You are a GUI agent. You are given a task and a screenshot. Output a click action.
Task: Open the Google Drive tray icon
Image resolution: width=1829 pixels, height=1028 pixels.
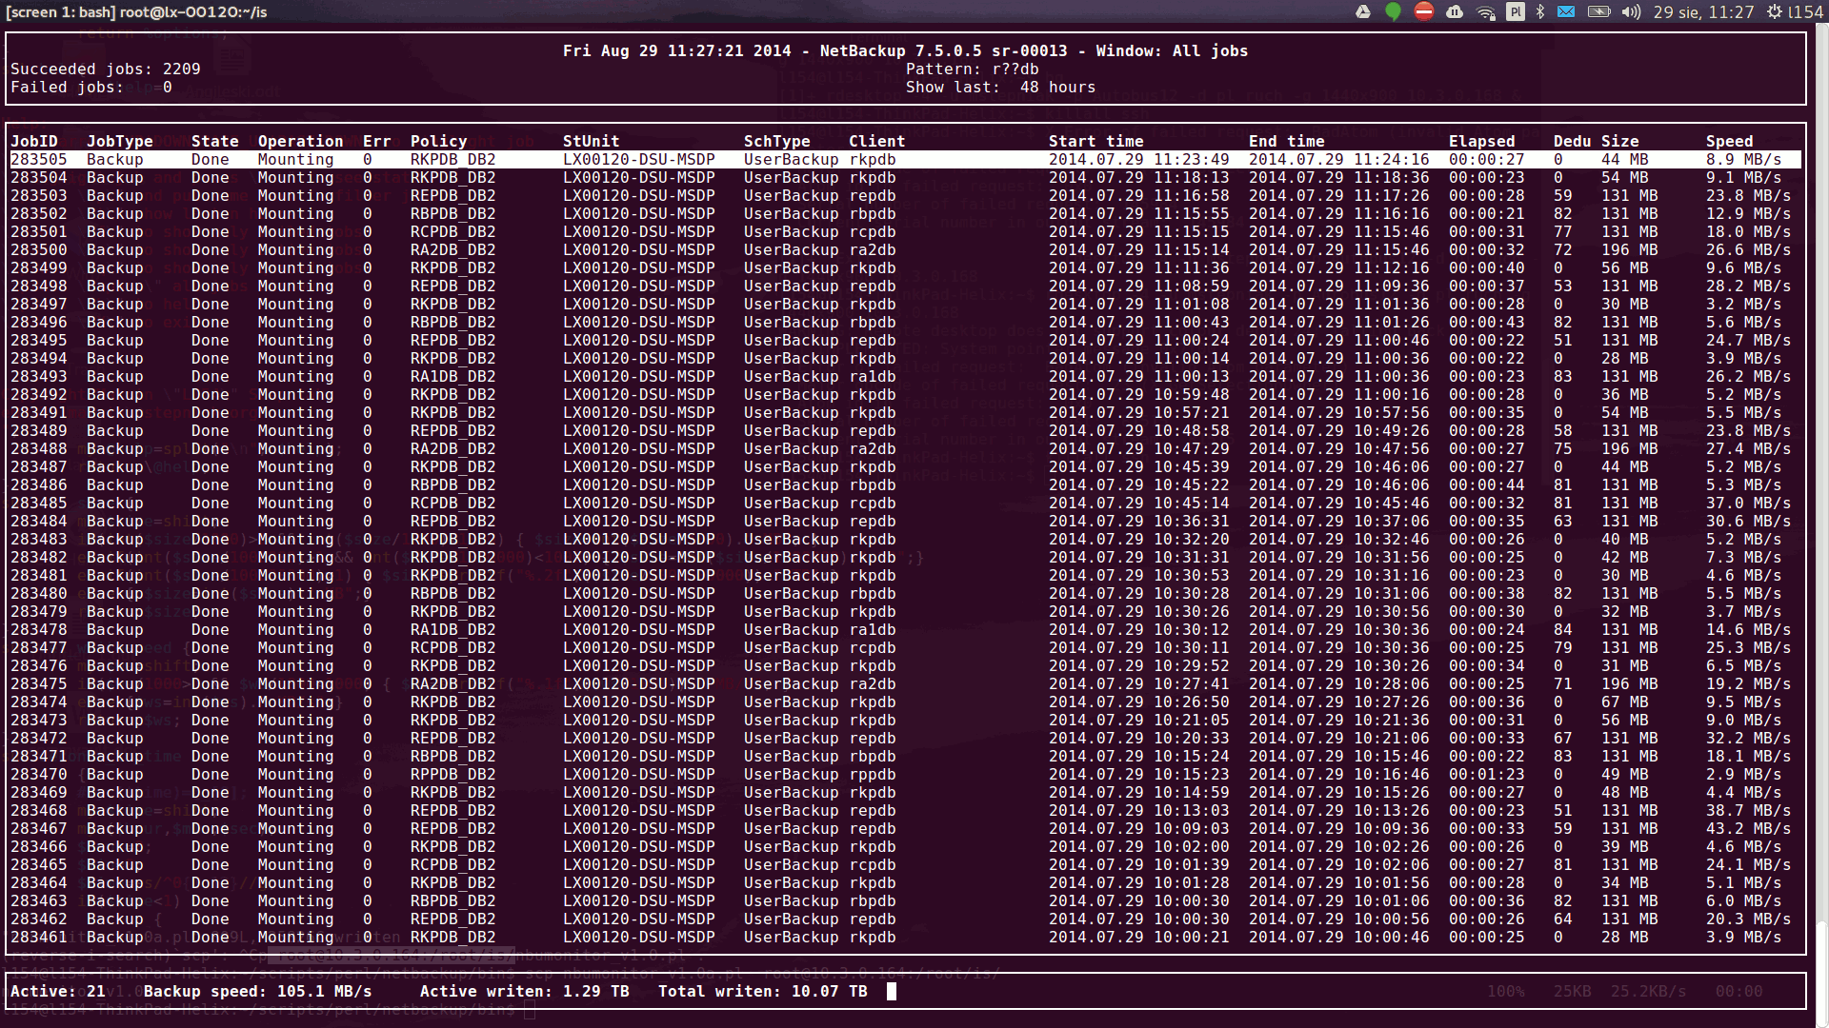click(1363, 11)
